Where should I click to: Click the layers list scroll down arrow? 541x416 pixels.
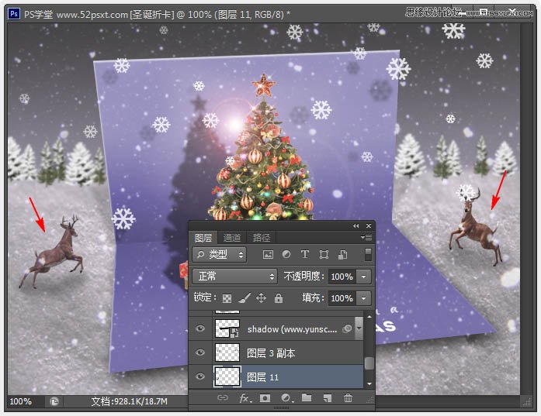369,383
